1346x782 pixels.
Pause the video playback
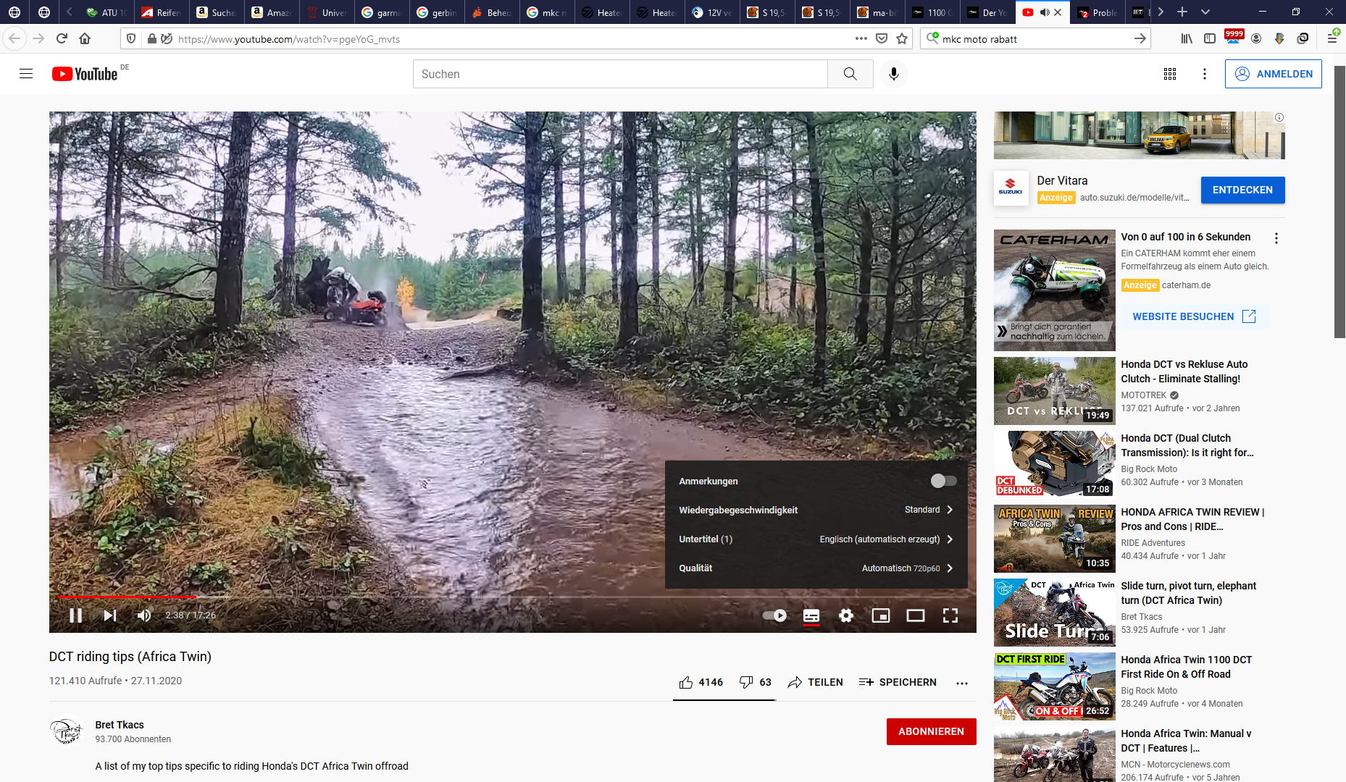coord(75,615)
